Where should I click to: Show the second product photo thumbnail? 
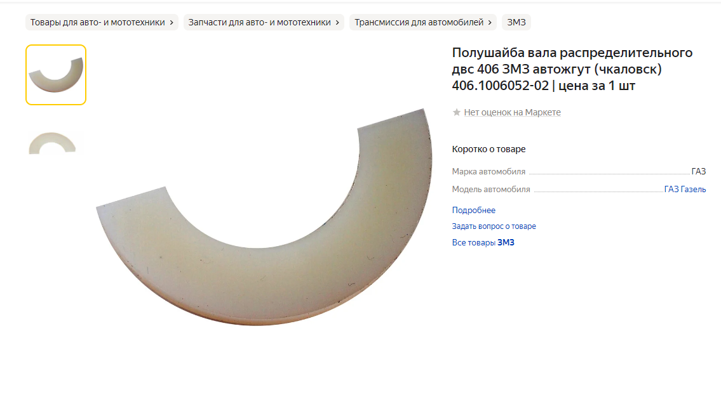52,143
